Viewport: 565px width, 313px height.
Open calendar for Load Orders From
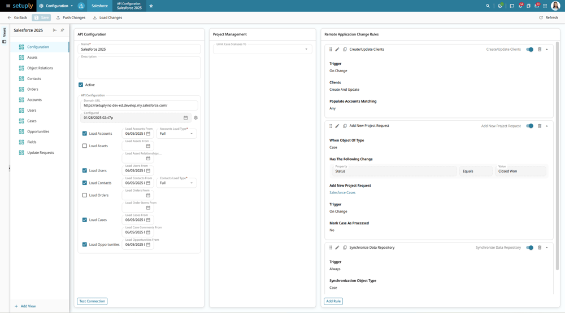148,195
